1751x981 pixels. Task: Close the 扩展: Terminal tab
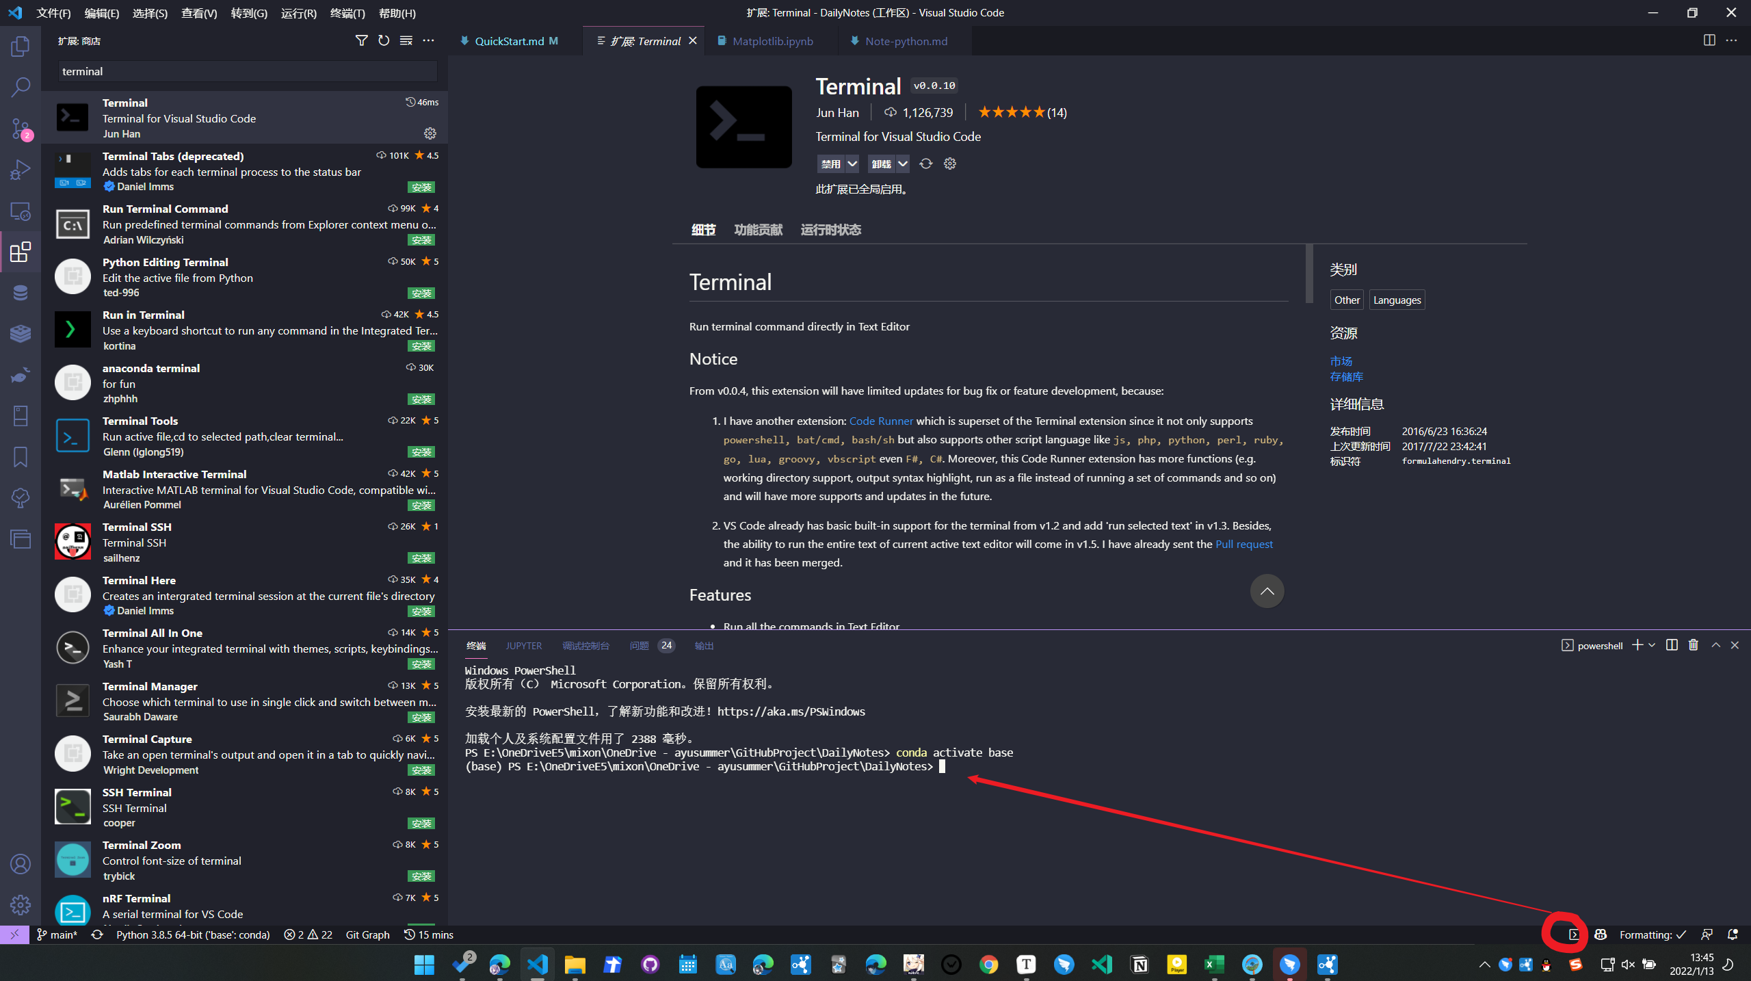tap(693, 41)
